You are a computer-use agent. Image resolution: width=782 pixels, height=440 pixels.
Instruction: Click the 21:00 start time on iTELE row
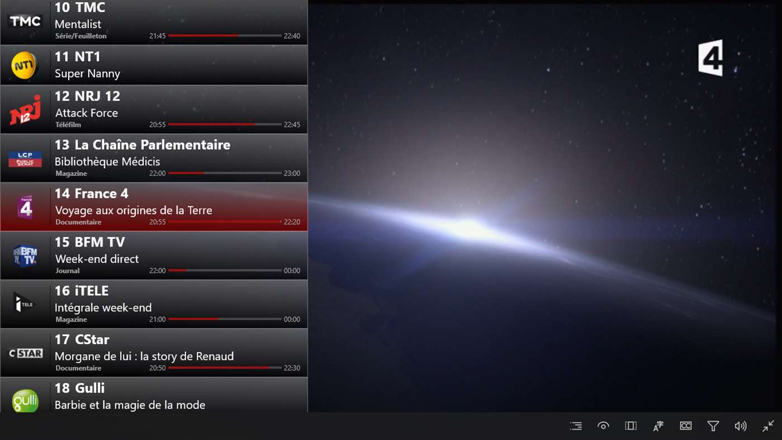coord(158,319)
